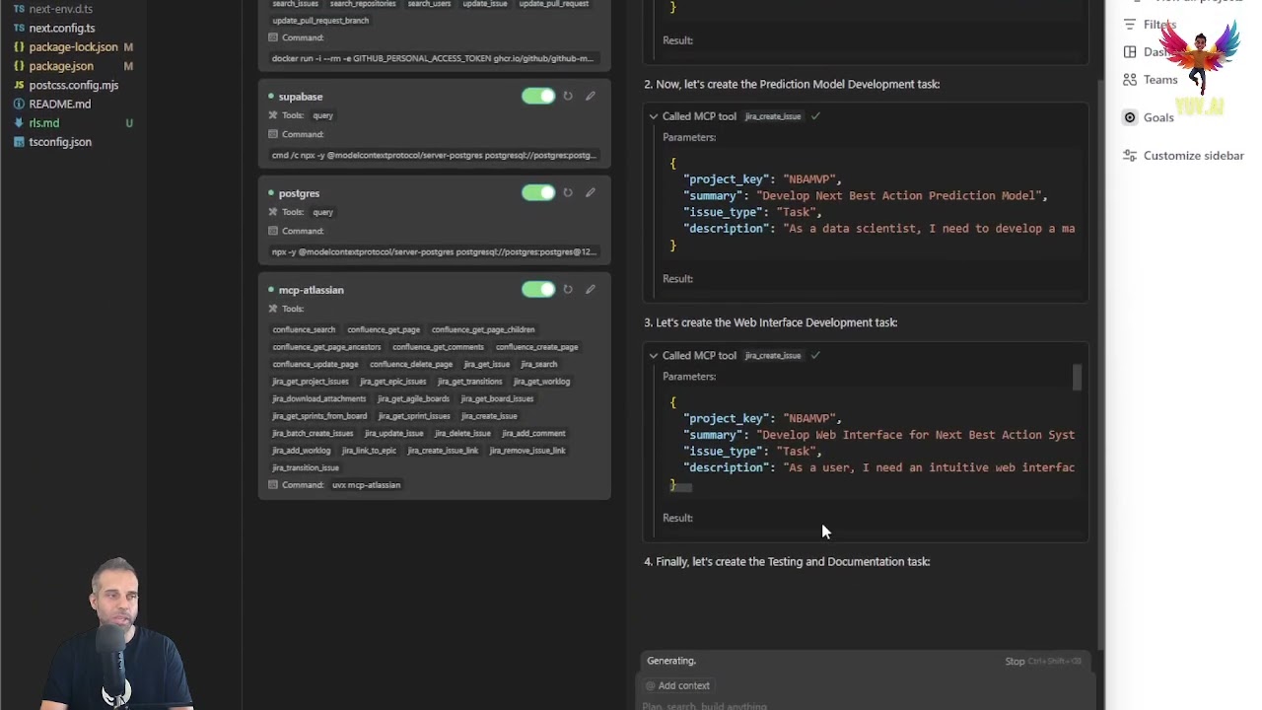Refresh the mcp-atlassian server
1262x710 pixels.
point(568,289)
